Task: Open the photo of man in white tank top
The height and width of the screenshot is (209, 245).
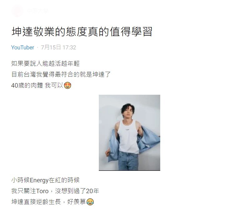Action: click(x=129, y=133)
